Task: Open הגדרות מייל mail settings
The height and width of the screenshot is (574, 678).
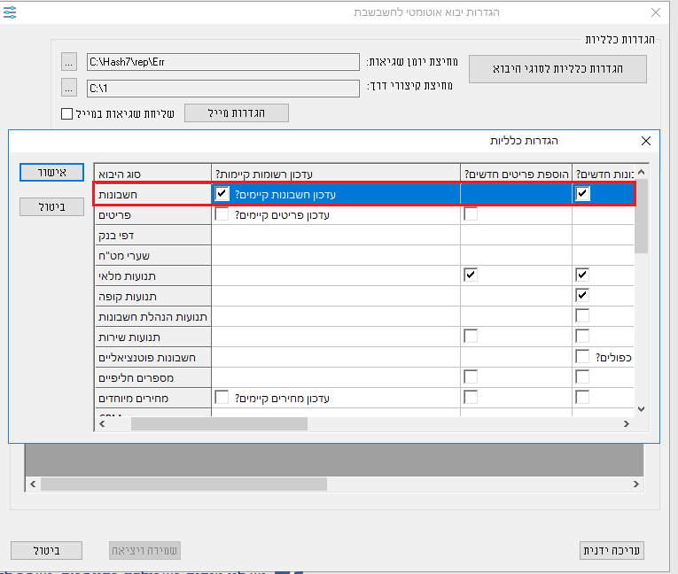Action: [x=237, y=112]
